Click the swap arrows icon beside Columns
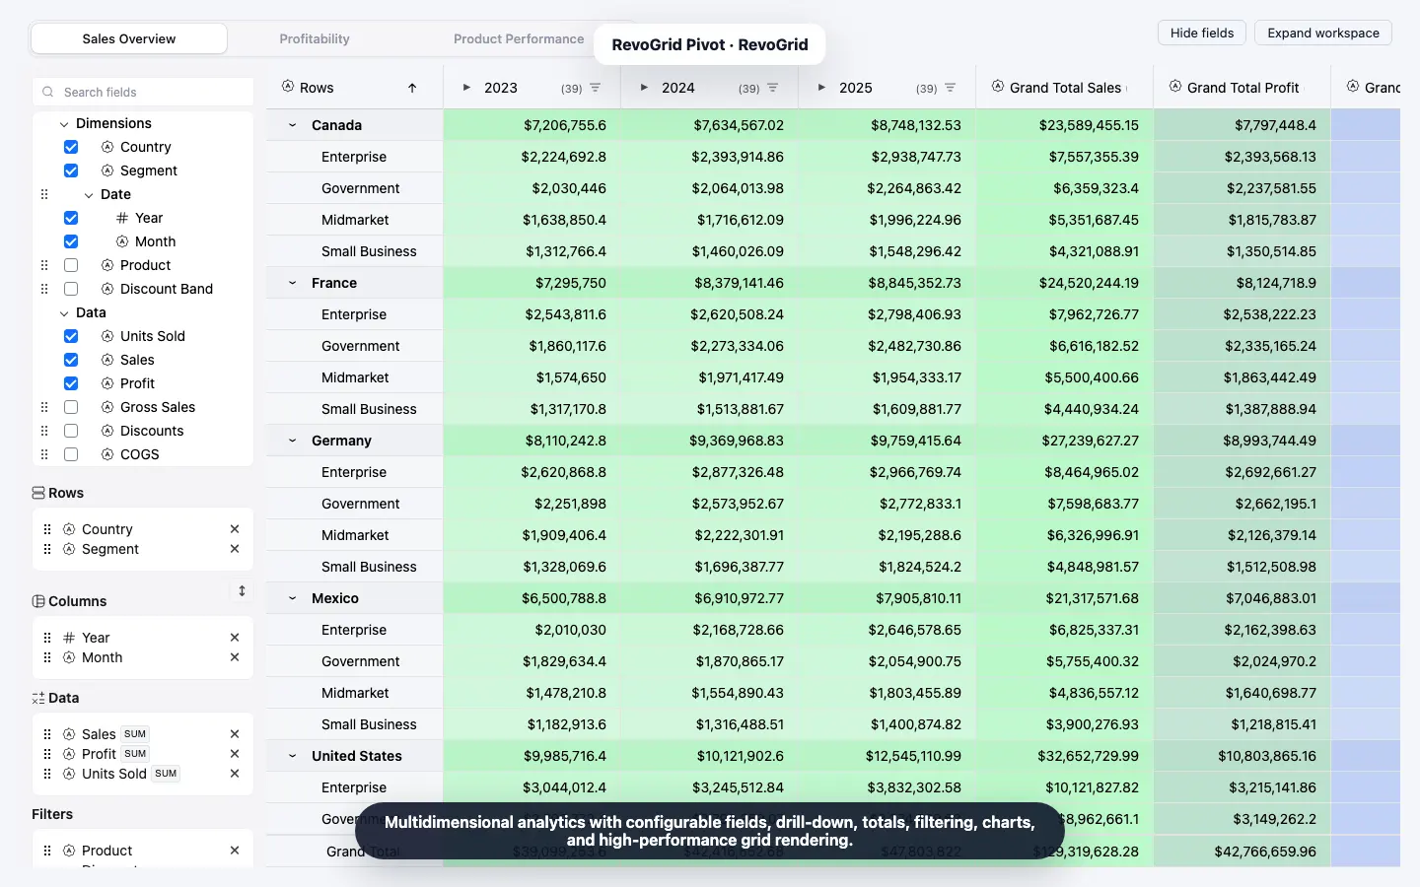 (x=242, y=591)
